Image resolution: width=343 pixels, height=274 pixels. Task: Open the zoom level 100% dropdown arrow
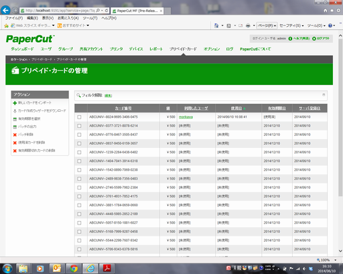(x=336, y=260)
